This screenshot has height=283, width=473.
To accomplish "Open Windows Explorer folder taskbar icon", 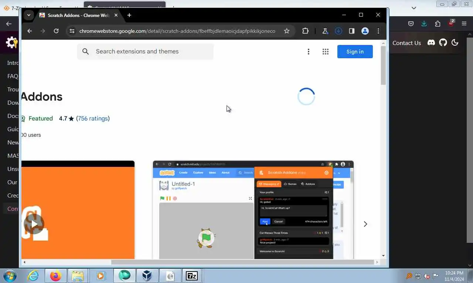I will pos(78,276).
